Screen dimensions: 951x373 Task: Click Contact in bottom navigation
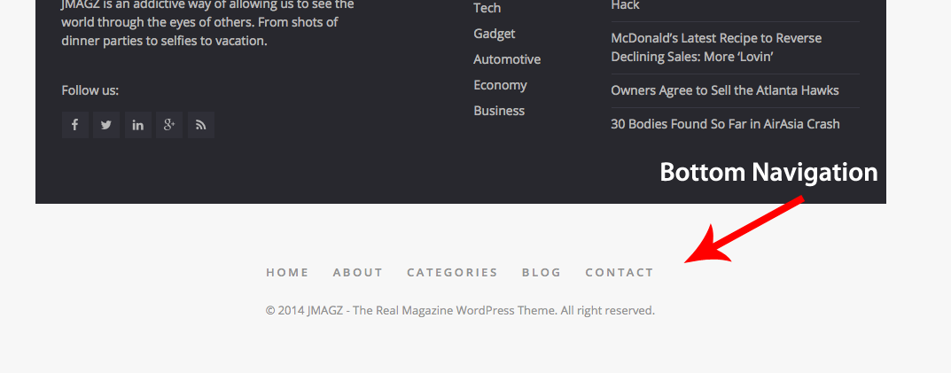[x=620, y=272]
